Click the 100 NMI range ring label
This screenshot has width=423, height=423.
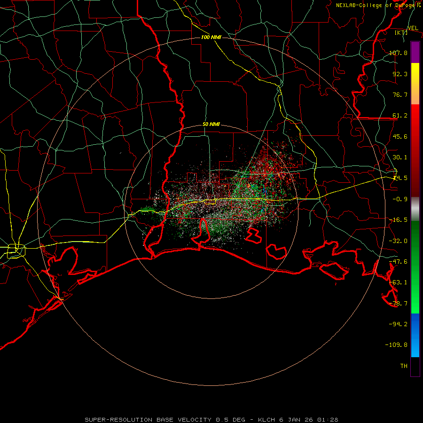tap(211, 37)
